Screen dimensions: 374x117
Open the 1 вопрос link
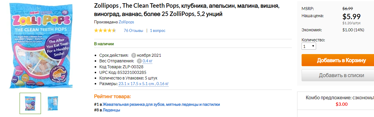coord(158,30)
